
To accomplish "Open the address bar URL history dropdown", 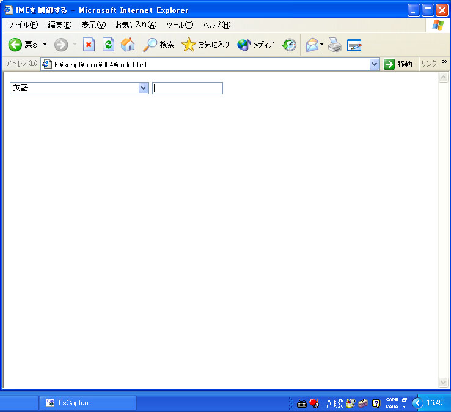I will point(375,64).
